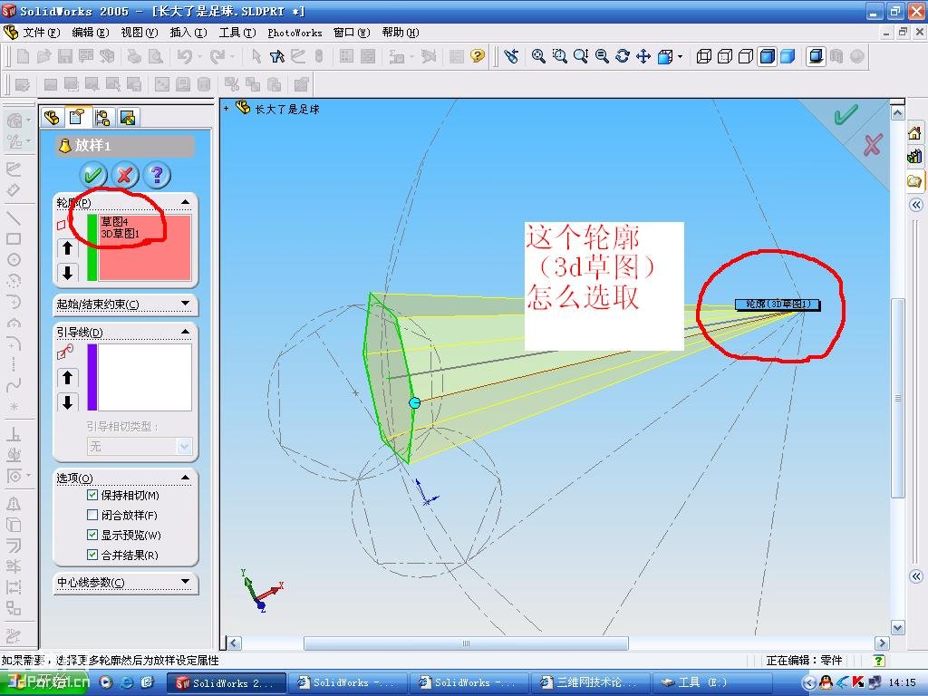Image resolution: width=928 pixels, height=696 pixels.
Task: Open the PhotoWorks menu
Action: (295, 33)
